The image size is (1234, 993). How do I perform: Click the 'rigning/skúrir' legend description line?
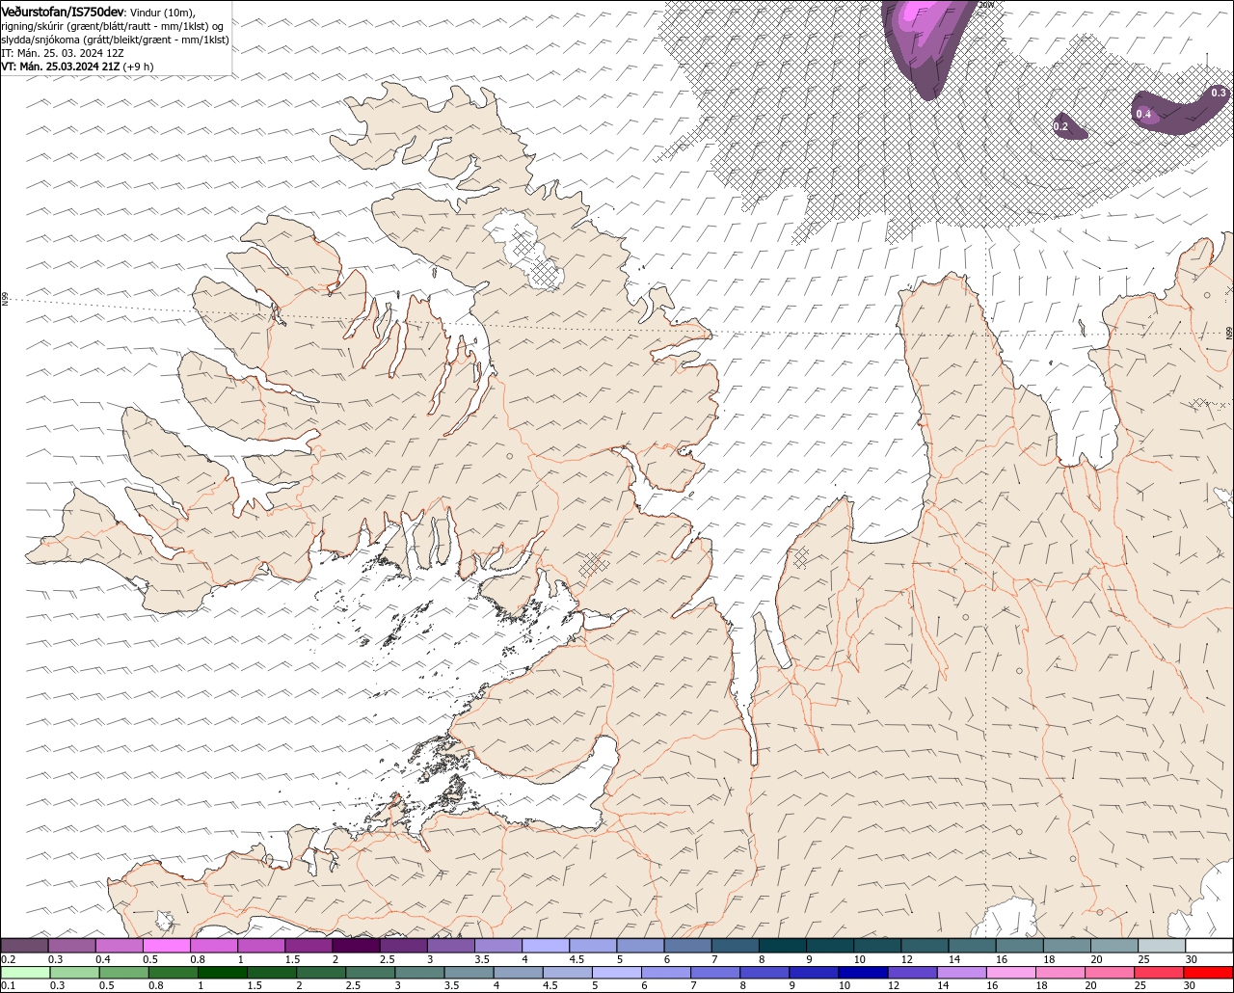(x=113, y=26)
